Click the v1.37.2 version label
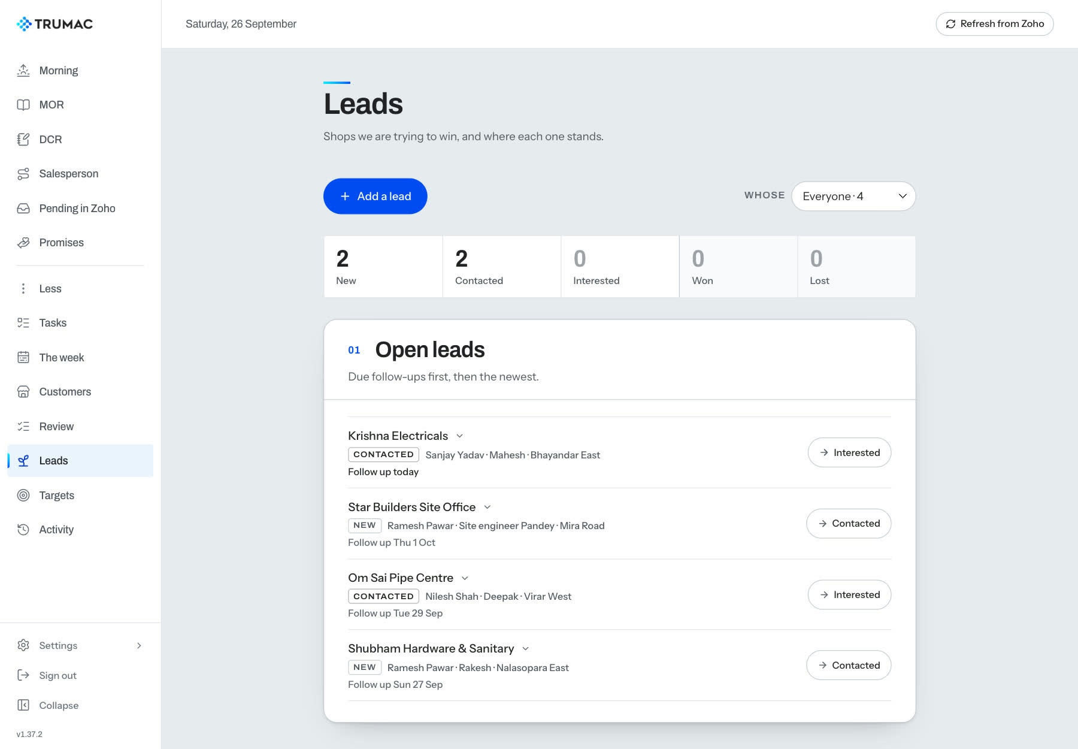 tap(29, 735)
